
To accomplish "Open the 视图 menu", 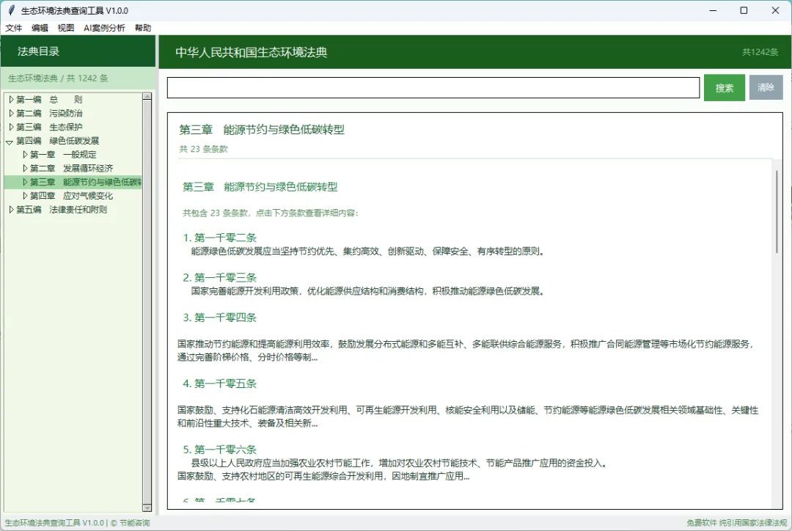I will 66,28.
